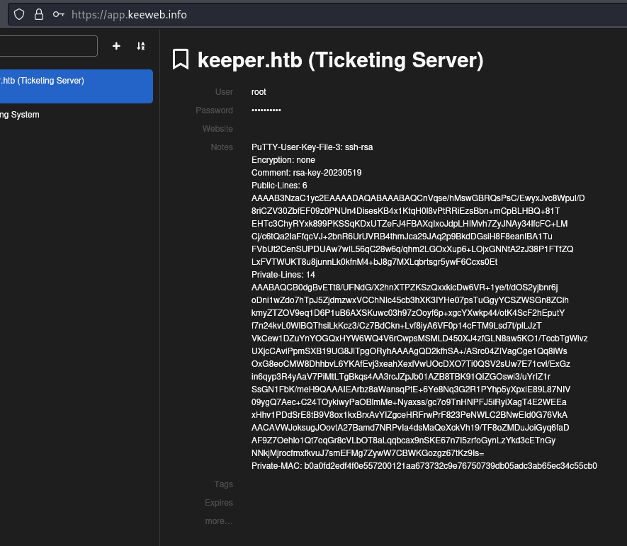Viewport: 627px width, 546px height.
Task: Click the keeper.htb entry title heading
Action: (340, 60)
